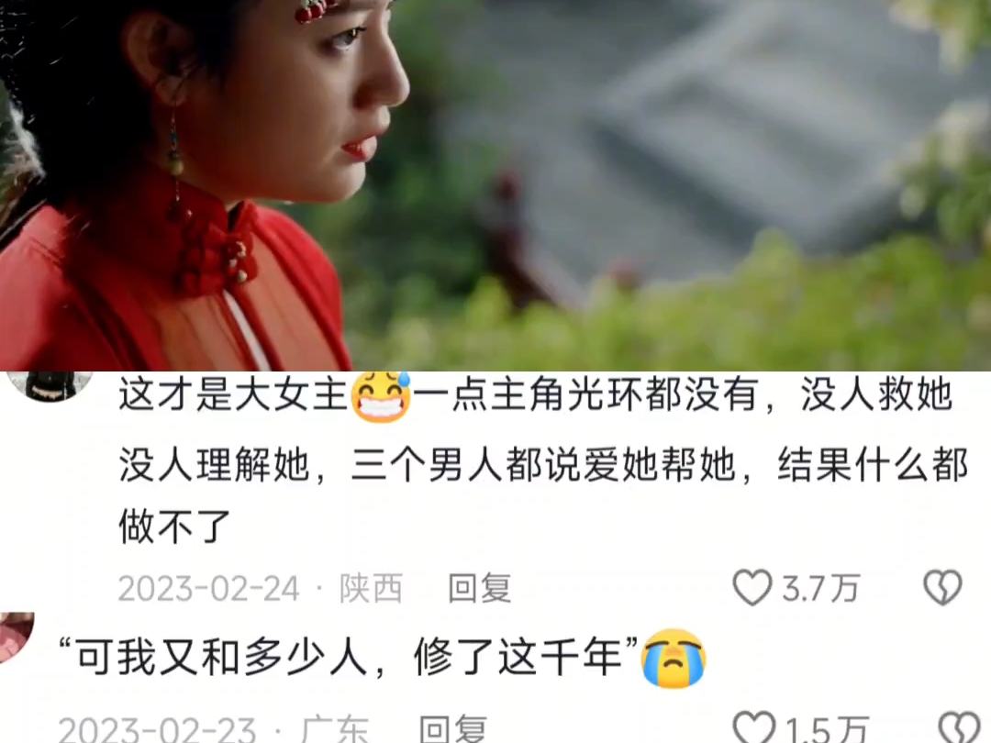Tap the 3.7万 like count
Viewport: 991px width, 743px height.
pos(821,588)
